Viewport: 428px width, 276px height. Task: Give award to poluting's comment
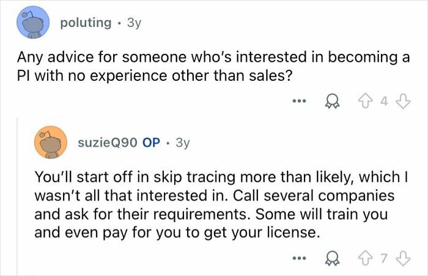coord(333,102)
